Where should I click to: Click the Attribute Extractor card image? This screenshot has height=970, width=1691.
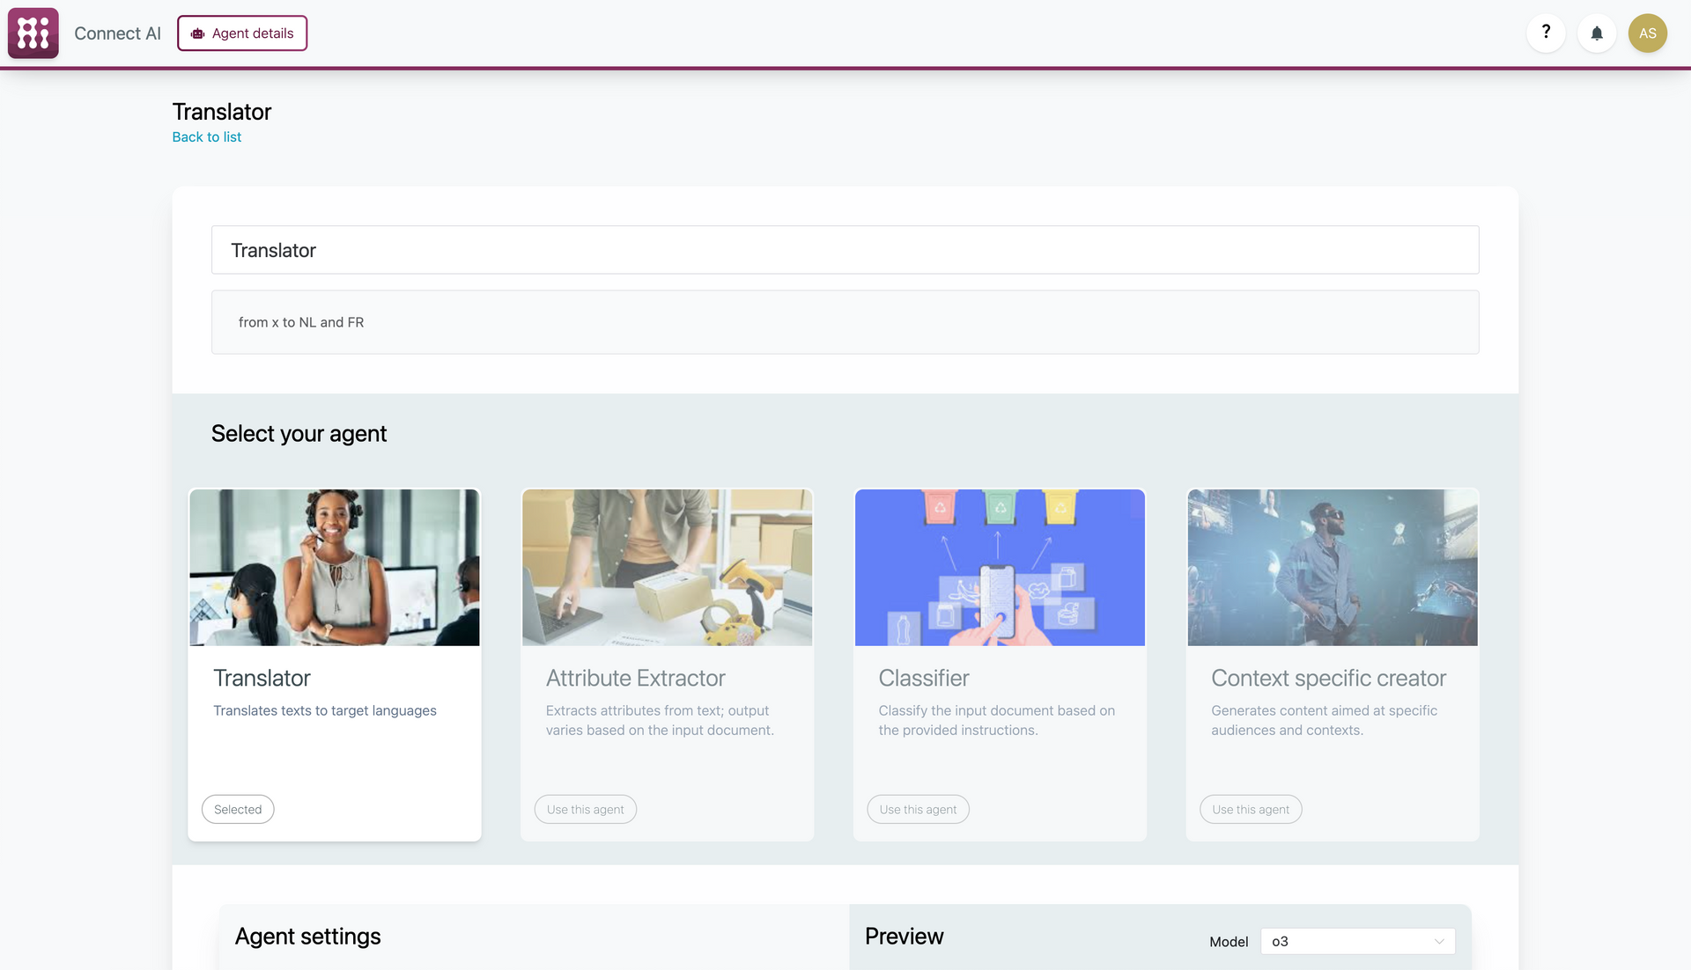[x=667, y=568]
